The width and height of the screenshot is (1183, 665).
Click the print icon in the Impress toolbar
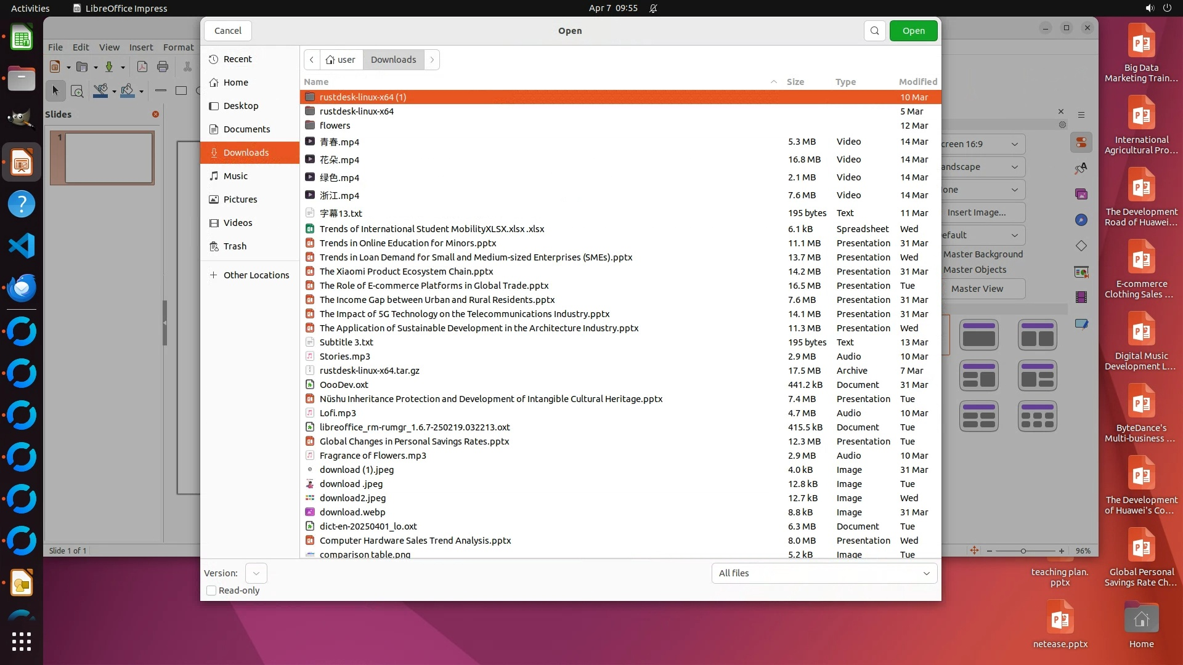(x=163, y=66)
